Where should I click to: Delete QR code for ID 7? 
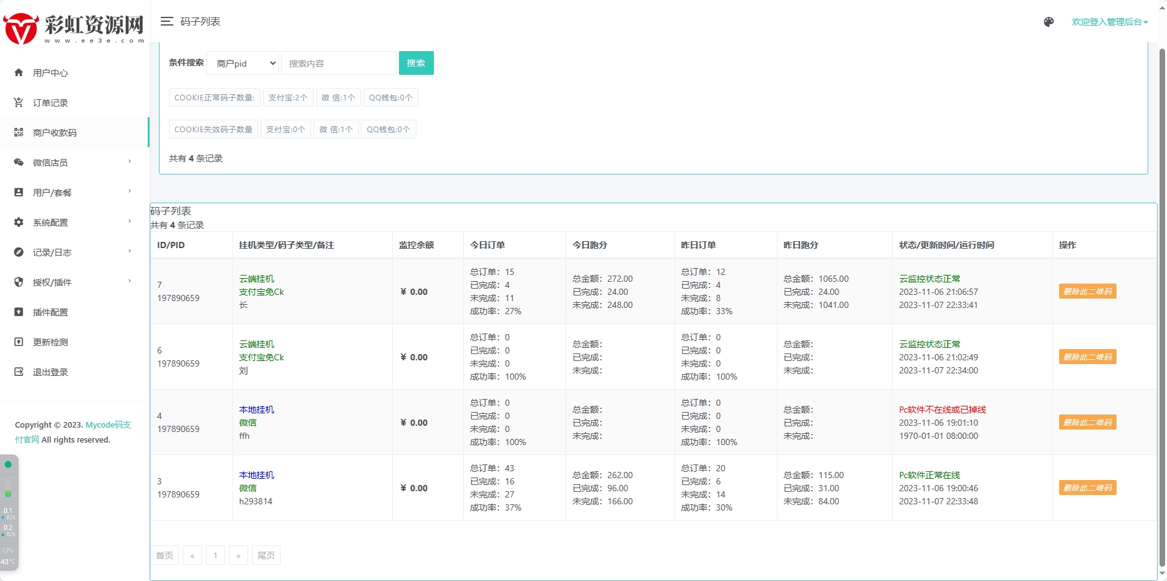tap(1087, 292)
